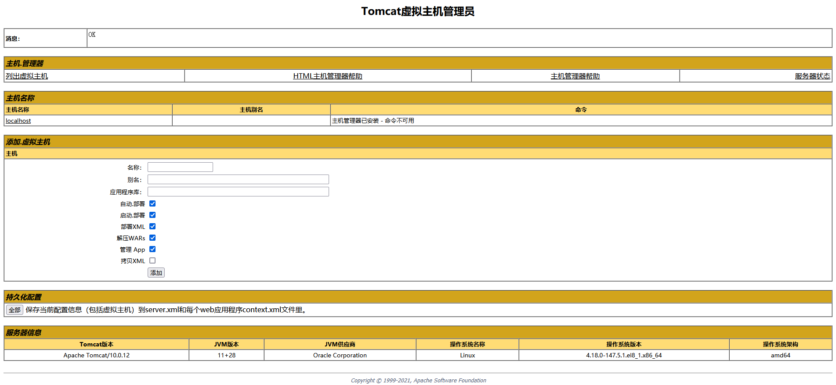Viewport: 836px width, 385px height.
Task: Click the 添加.虚拟主机 section header
Action: (x=418, y=142)
